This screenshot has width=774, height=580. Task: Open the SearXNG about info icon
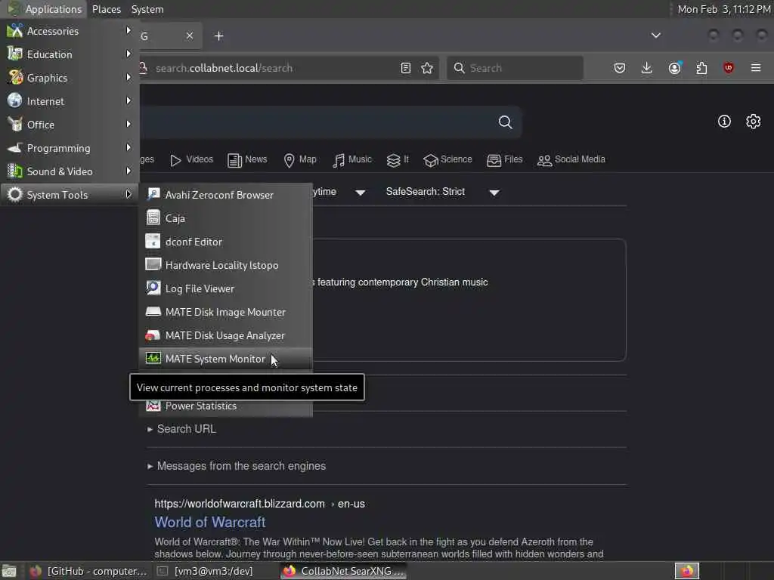point(723,122)
